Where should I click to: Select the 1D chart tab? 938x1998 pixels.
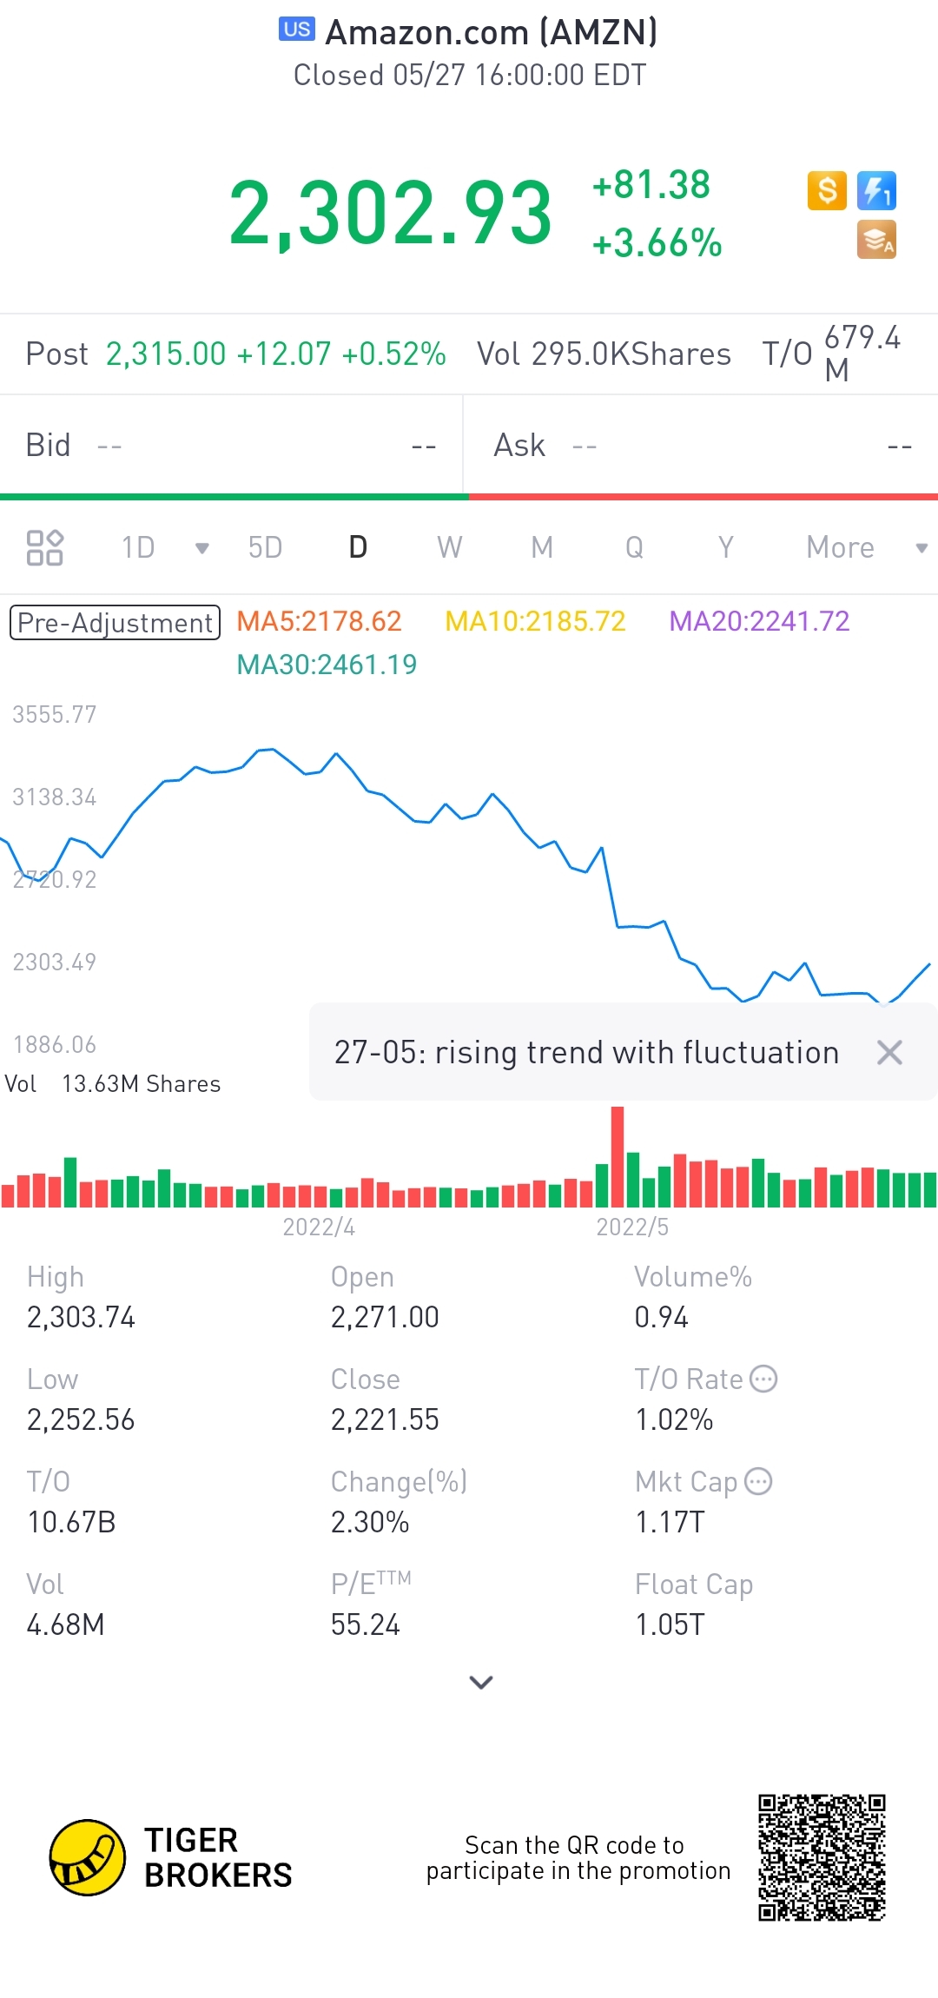point(138,547)
